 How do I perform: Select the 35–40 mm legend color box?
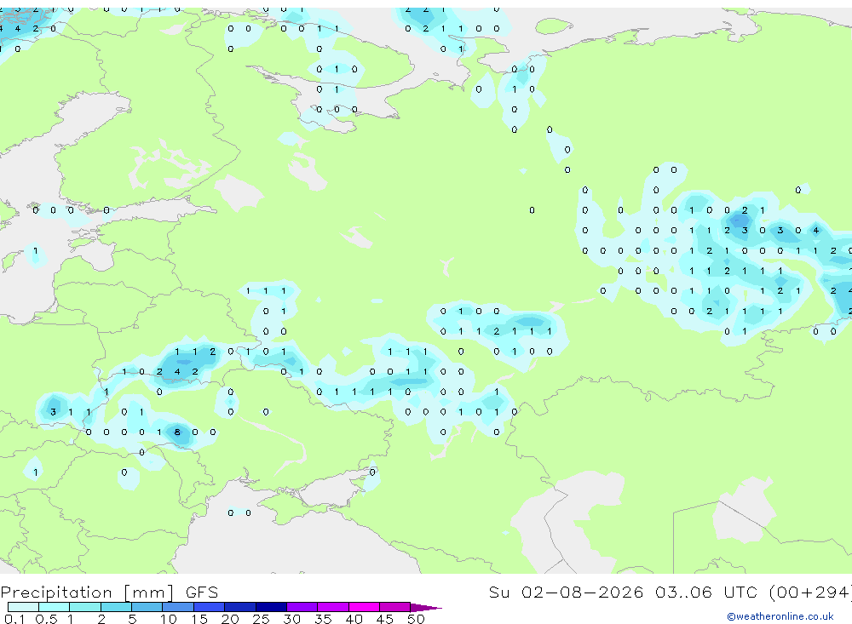[x=332, y=607]
